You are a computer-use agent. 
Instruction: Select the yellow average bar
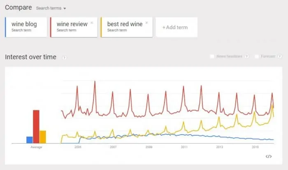[43, 137]
